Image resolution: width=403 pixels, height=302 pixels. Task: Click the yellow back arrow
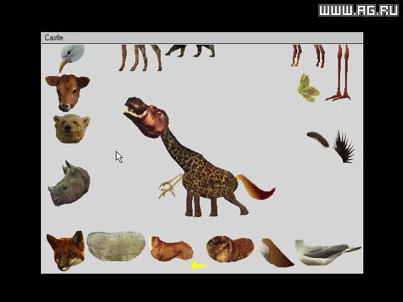[198, 266]
